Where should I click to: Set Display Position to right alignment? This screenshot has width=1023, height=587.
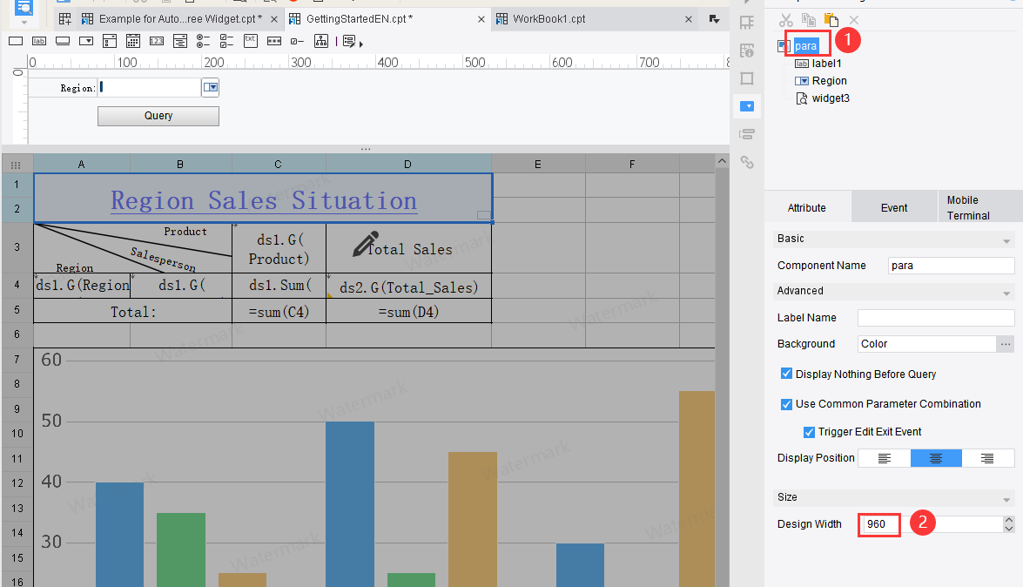click(x=988, y=457)
